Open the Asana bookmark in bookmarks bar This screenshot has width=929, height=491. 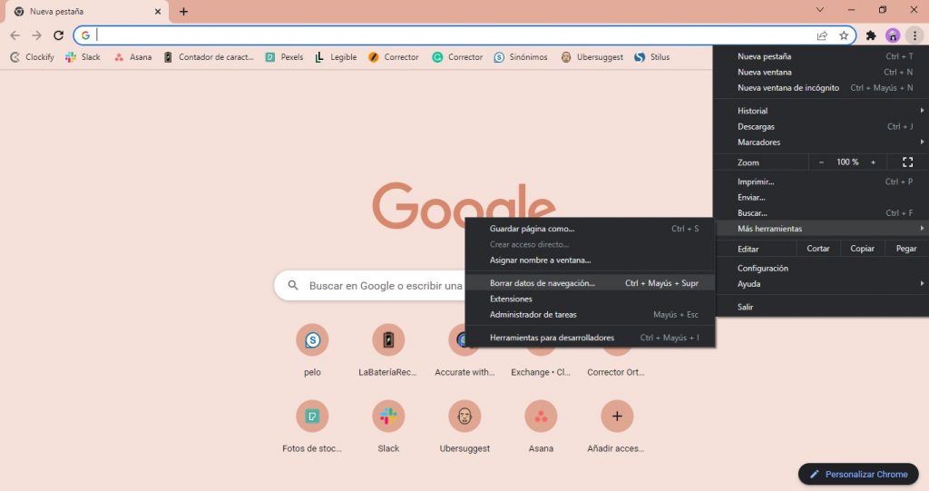(133, 57)
